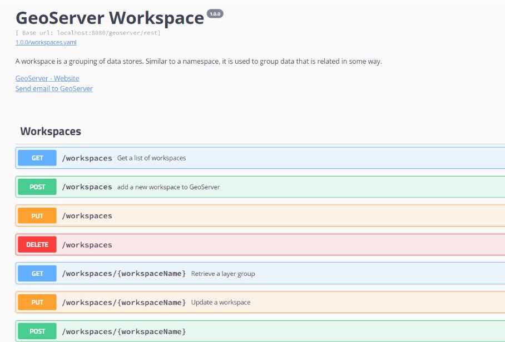
Task: Click POST badge for /workspaces/{workspaceName}
Action: (37, 331)
